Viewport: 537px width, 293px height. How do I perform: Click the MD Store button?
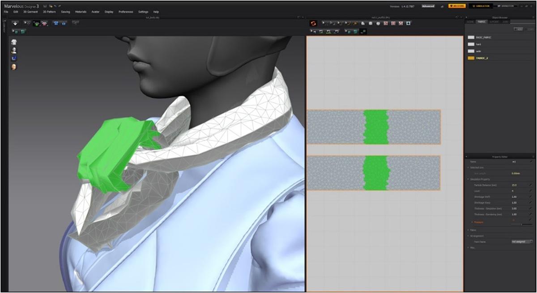pyautogui.click(x=456, y=6)
